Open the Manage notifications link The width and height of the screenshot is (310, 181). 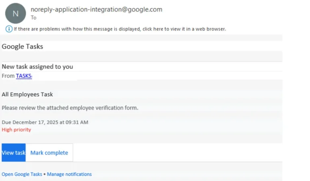tap(69, 174)
